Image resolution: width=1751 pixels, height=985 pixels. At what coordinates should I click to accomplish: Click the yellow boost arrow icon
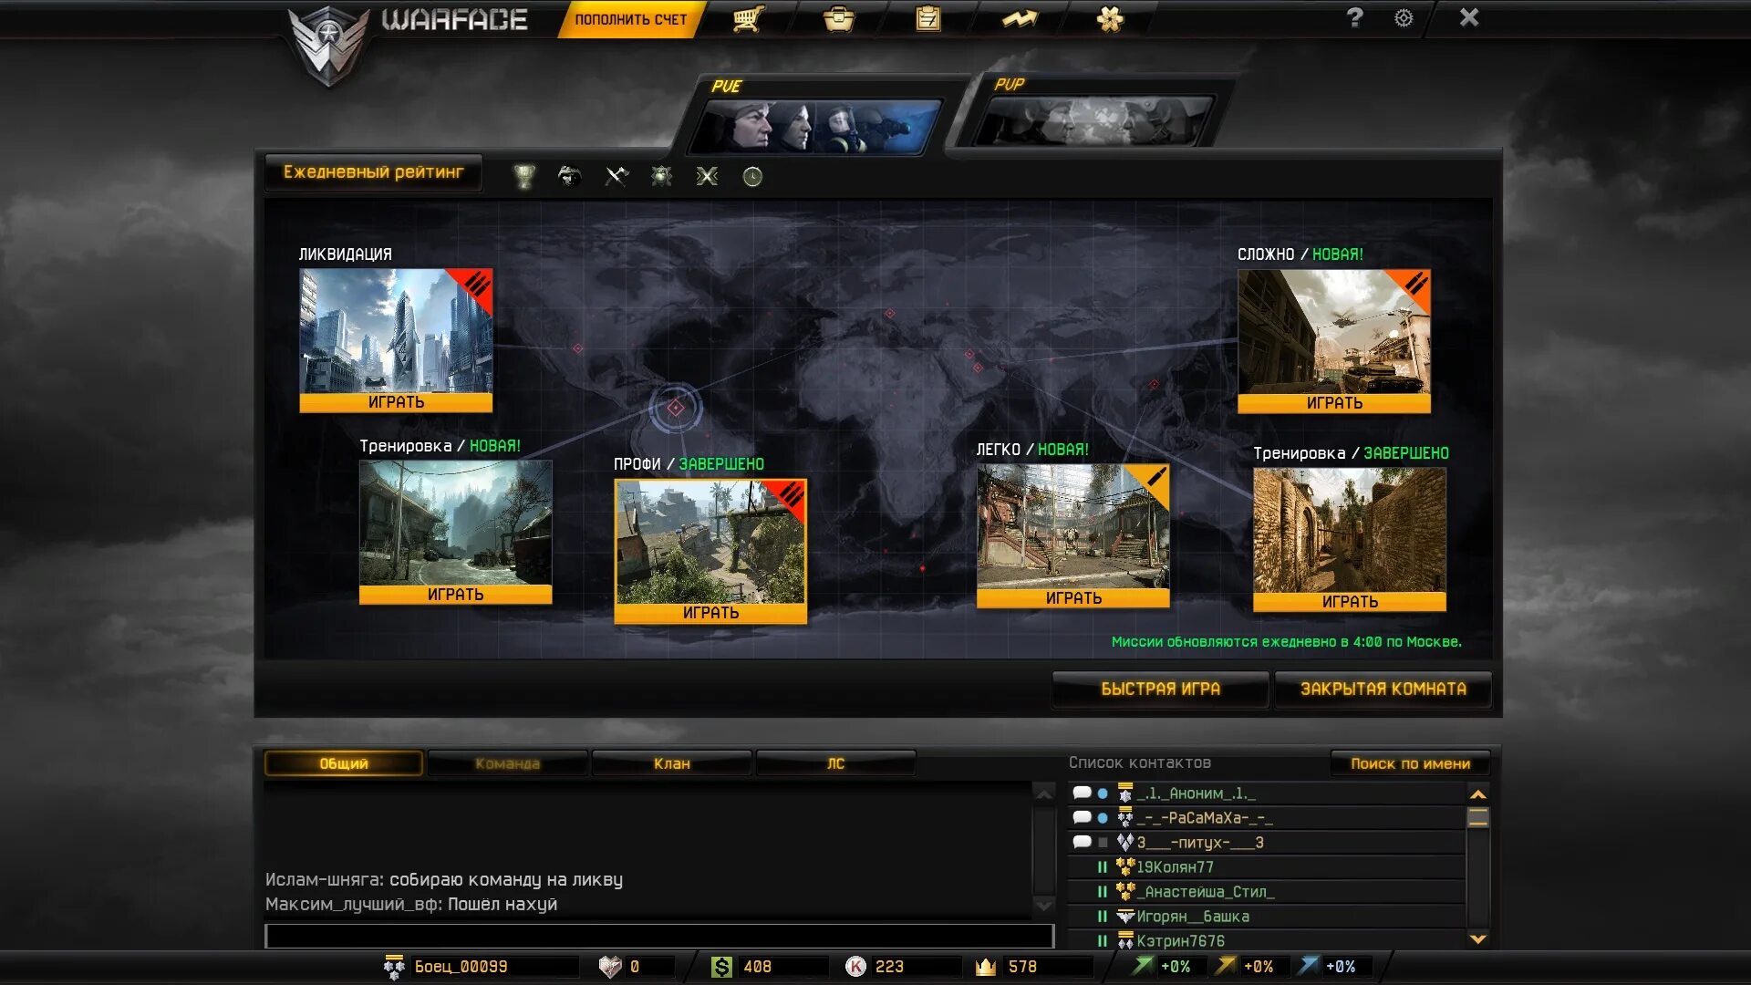pos(1227,966)
